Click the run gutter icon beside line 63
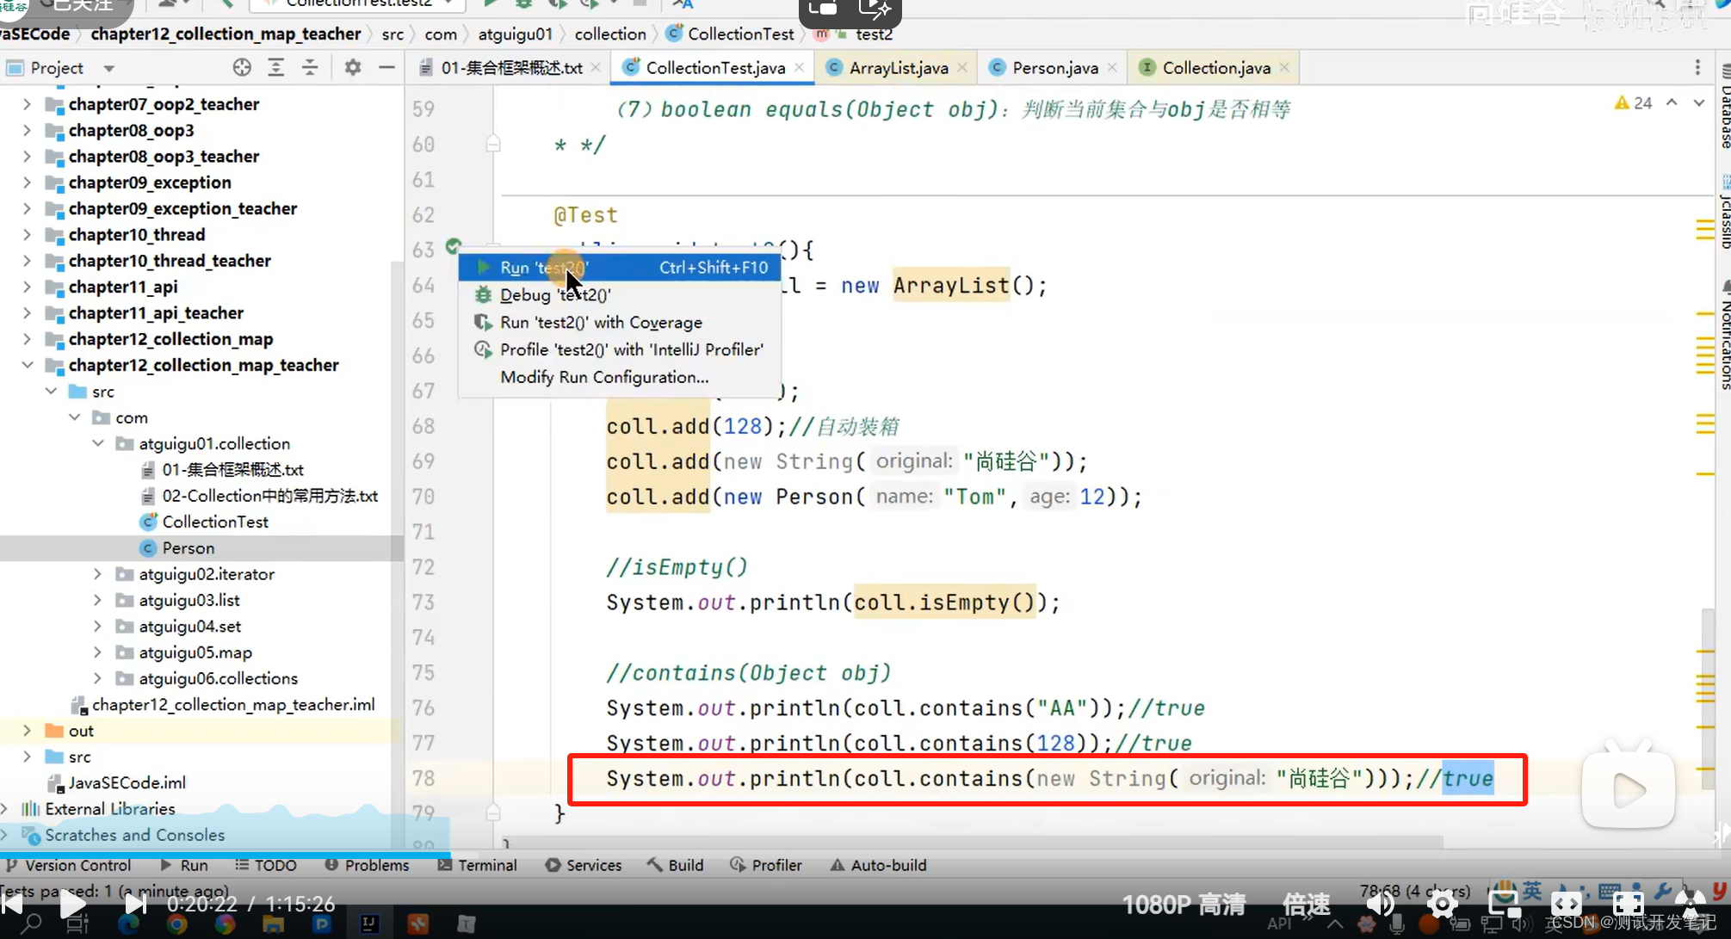This screenshot has width=1731, height=939. coord(453,247)
